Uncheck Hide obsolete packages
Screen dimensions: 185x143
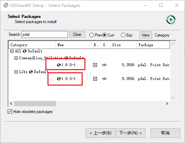pos(10,112)
